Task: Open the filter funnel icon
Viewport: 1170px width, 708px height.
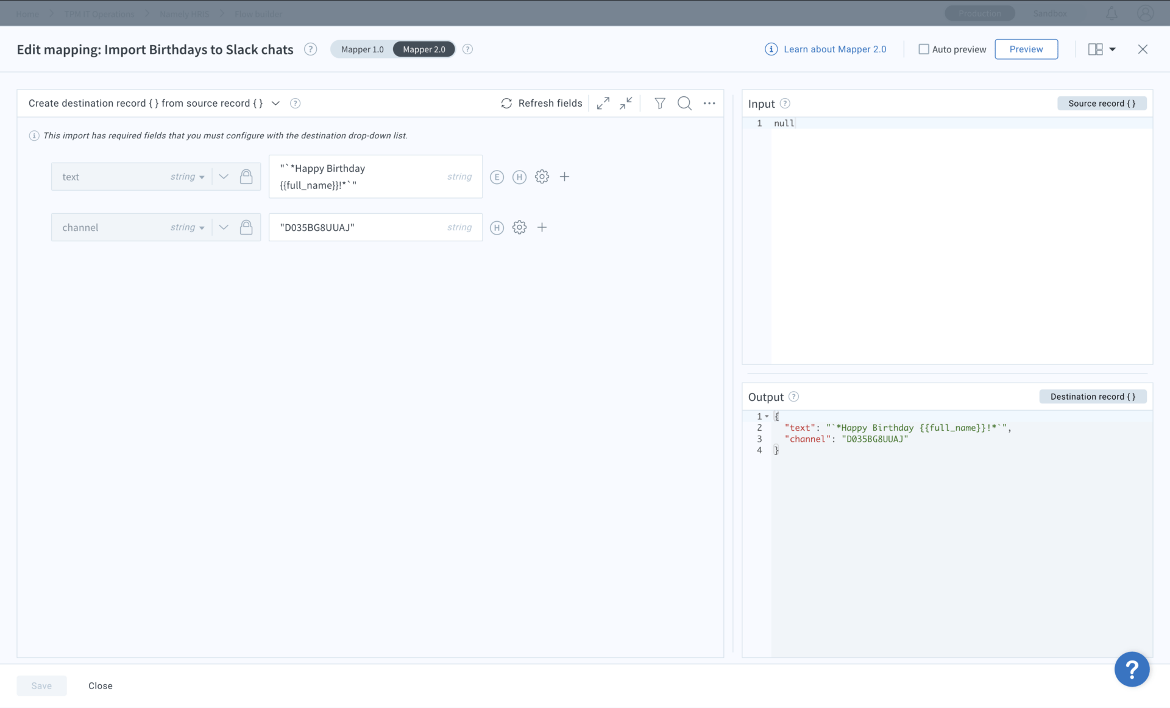Action: (x=659, y=104)
